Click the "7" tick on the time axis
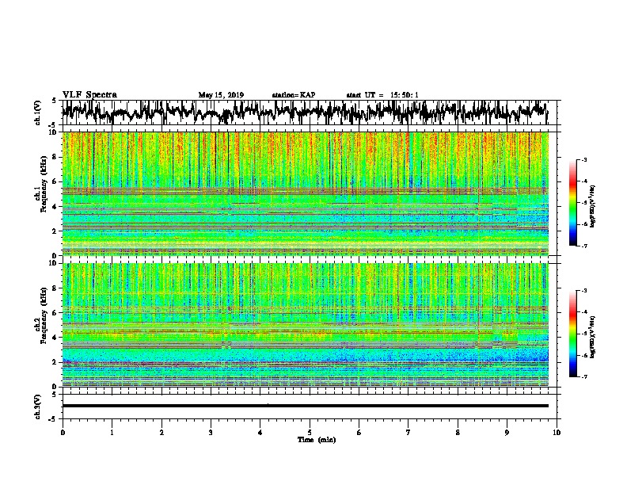Viewport: 627px width, 485px height. click(x=408, y=433)
